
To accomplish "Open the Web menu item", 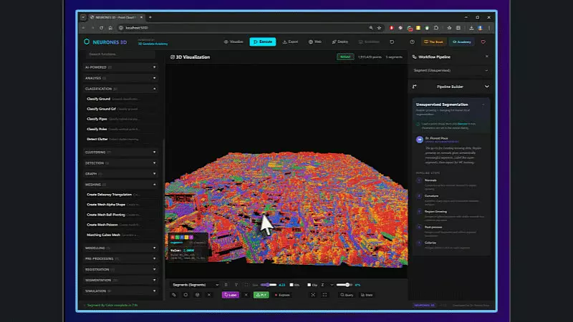I will 315,42.
